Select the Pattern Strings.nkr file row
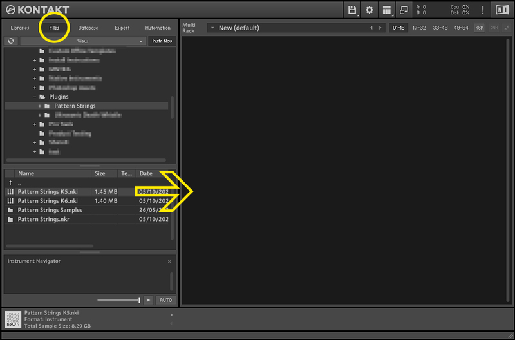This screenshot has width=515, height=340. pos(88,220)
